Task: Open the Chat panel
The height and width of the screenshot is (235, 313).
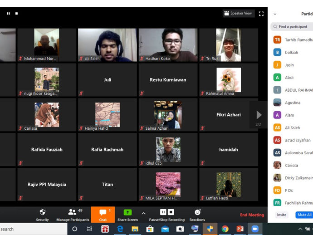Action: click(x=103, y=215)
